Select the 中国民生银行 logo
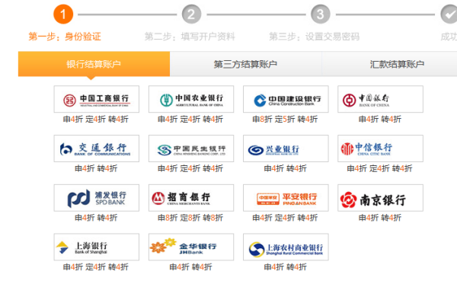Image resolution: width=457 pixels, height=284 pixels. (191, 148)
